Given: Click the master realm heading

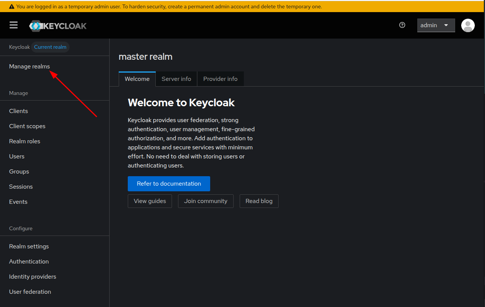Looking at the screenshot, I should pos(146,57).
